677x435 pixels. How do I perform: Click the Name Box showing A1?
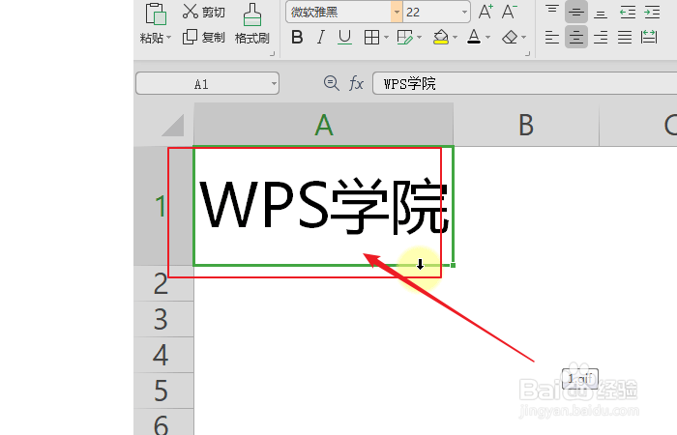[x=201, y=83]
